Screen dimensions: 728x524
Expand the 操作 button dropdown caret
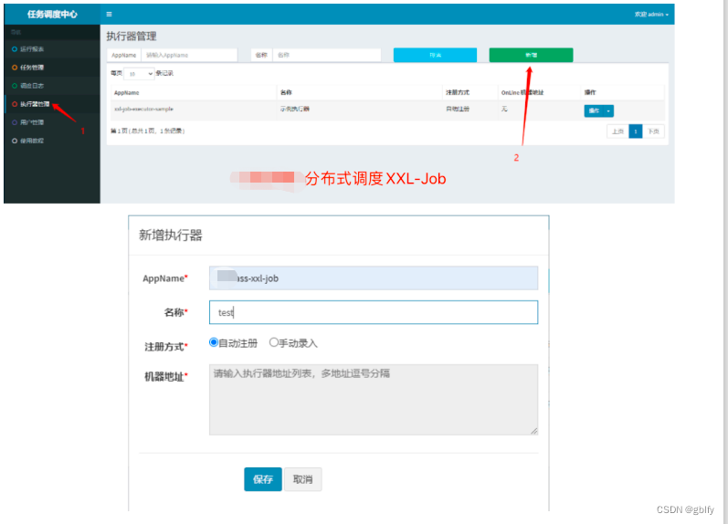608,111
